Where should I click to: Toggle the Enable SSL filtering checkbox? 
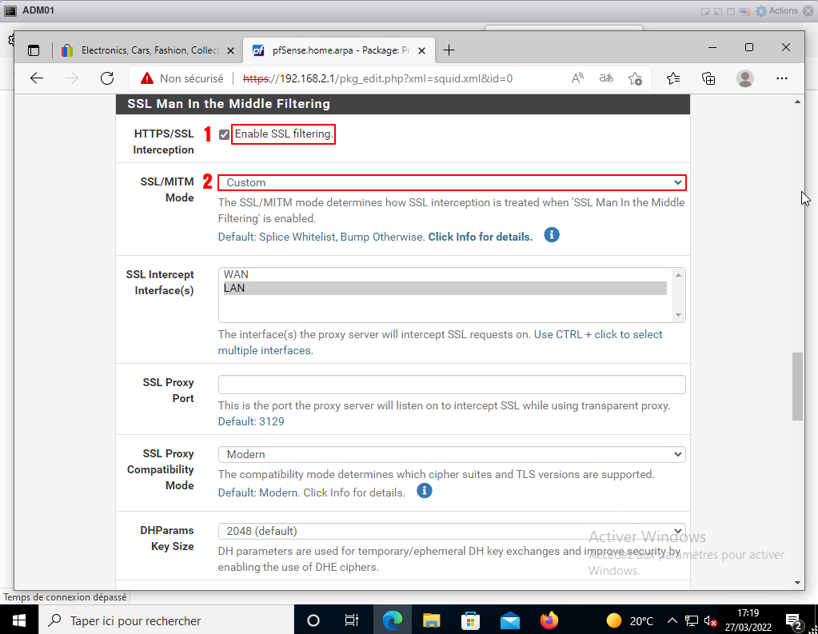pyautogui.click(x=225, y=134)
